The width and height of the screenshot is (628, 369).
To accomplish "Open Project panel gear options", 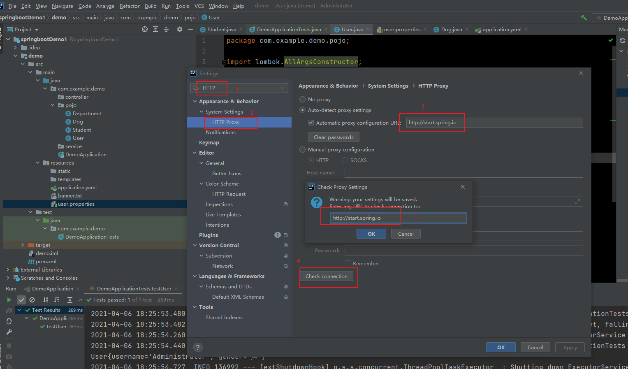I will pyautogui.click(x=180, y=29).
